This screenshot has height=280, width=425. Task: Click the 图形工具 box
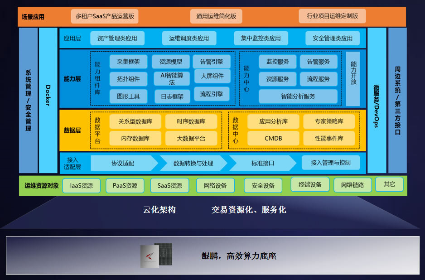(129, 96)
